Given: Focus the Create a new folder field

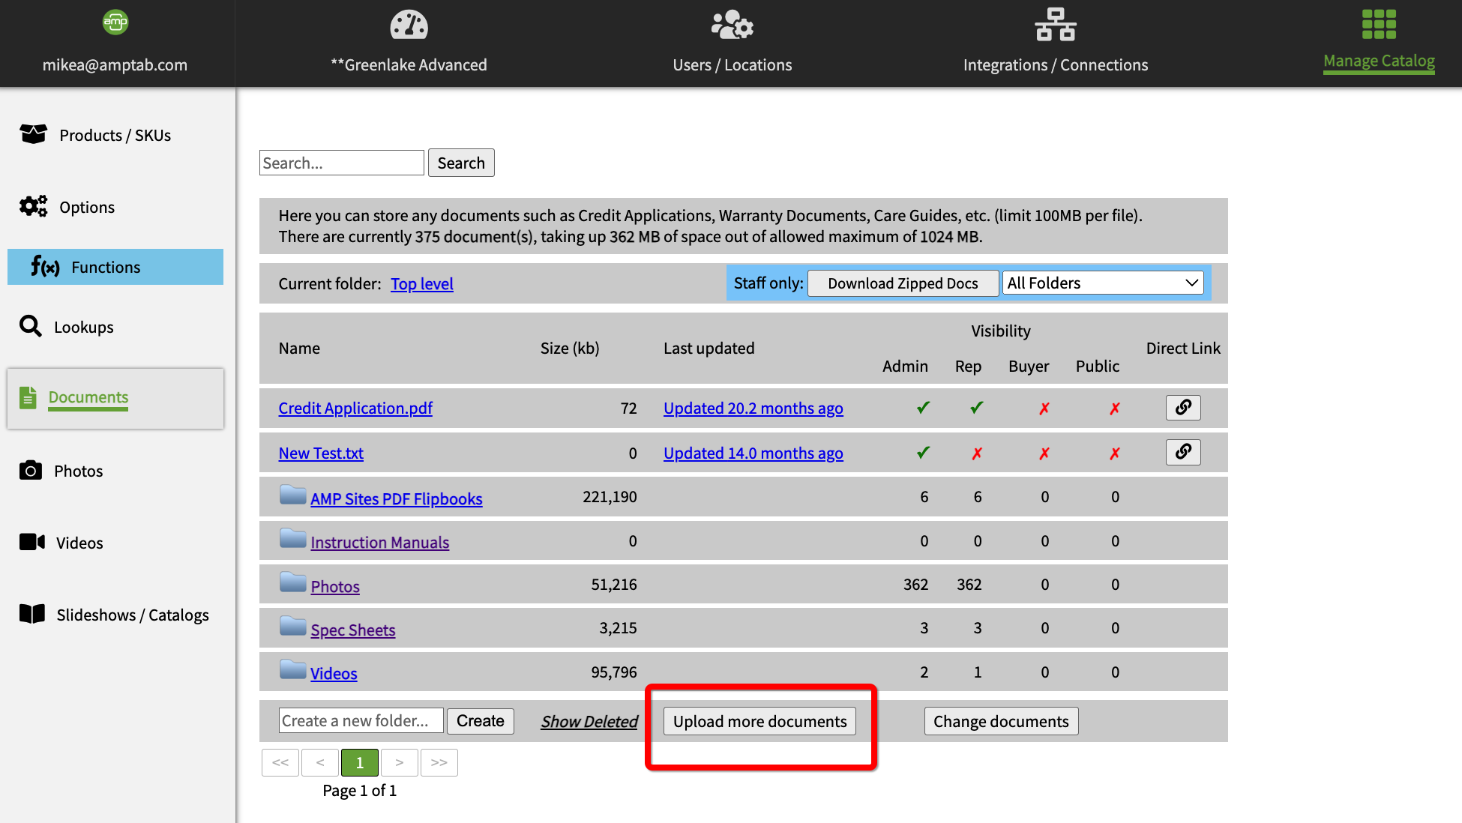Looking at the screenshot, I should click(361, 721).
